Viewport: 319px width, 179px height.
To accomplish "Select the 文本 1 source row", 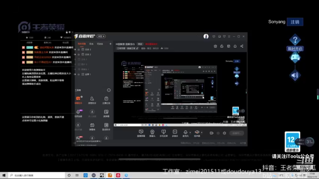I will [x=93, y=59].
